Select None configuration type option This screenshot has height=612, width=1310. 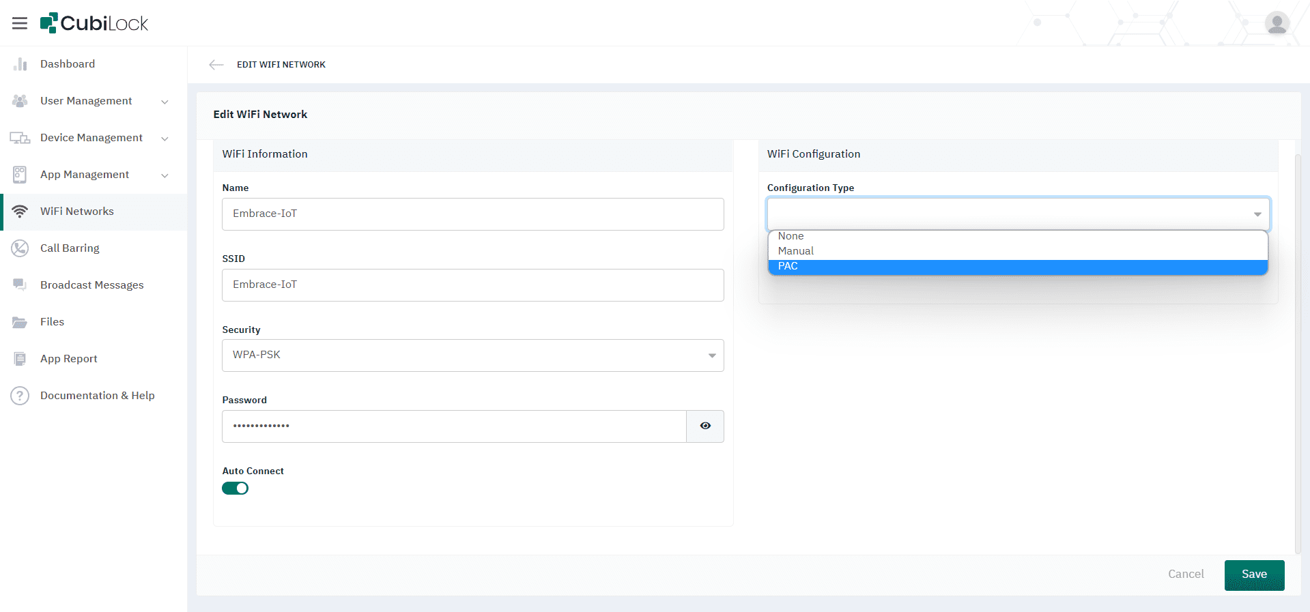coord(1018,236)
